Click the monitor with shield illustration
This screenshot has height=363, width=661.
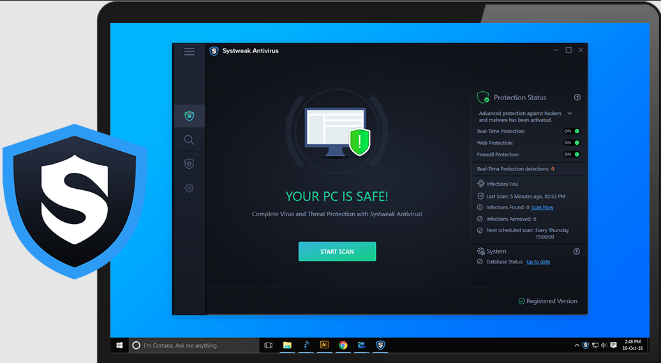338,133
